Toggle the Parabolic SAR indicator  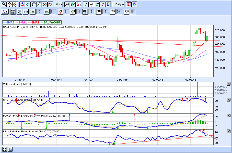(x=13, y=11)
